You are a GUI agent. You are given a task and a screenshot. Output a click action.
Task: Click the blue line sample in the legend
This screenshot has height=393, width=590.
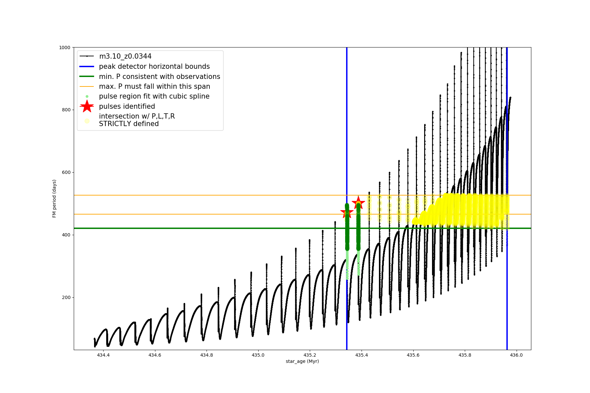click(x=87, y=66)
